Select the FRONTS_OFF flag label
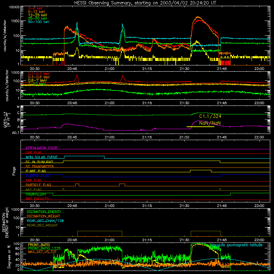The image size is (274, 274). (x=36, y=194)
